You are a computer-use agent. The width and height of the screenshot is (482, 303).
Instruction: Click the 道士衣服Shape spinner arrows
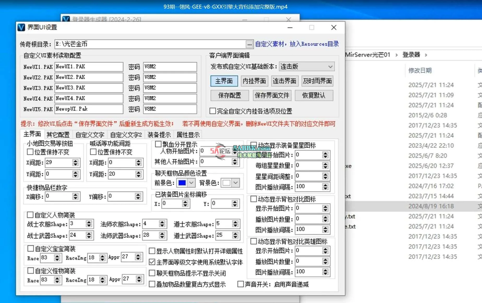(x=235, y=224)
